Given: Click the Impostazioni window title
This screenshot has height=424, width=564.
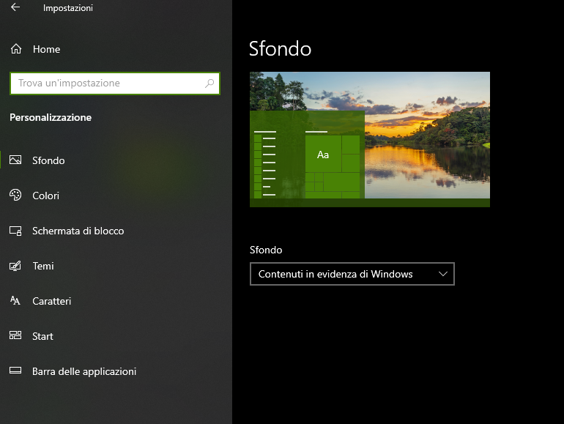Looking at the screenshot, I should tap(68, 8).
